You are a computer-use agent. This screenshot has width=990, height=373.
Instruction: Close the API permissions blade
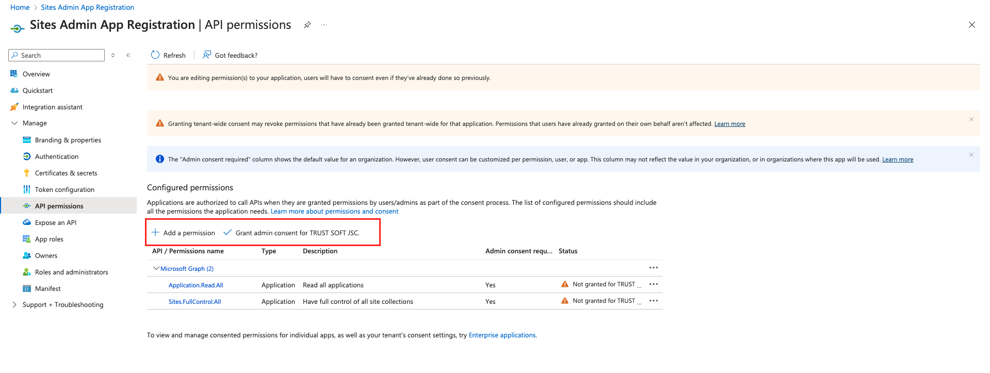971,25
